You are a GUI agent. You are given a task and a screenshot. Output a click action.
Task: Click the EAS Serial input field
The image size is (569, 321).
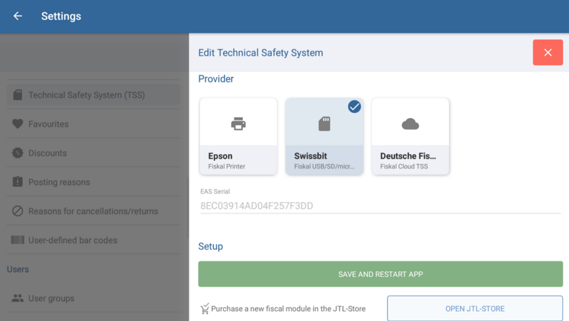(380, 206)
